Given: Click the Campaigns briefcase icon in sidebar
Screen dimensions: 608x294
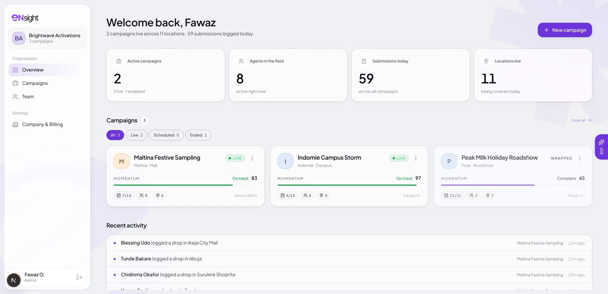Looking at the screenshot, I should coord(16,83).
